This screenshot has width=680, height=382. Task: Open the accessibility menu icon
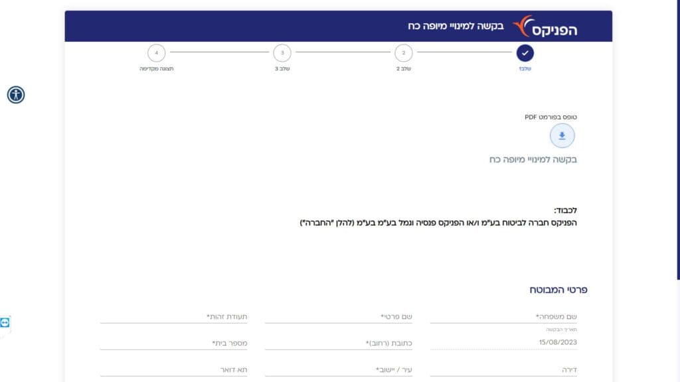pyautogui.click(x=16, y=95)
